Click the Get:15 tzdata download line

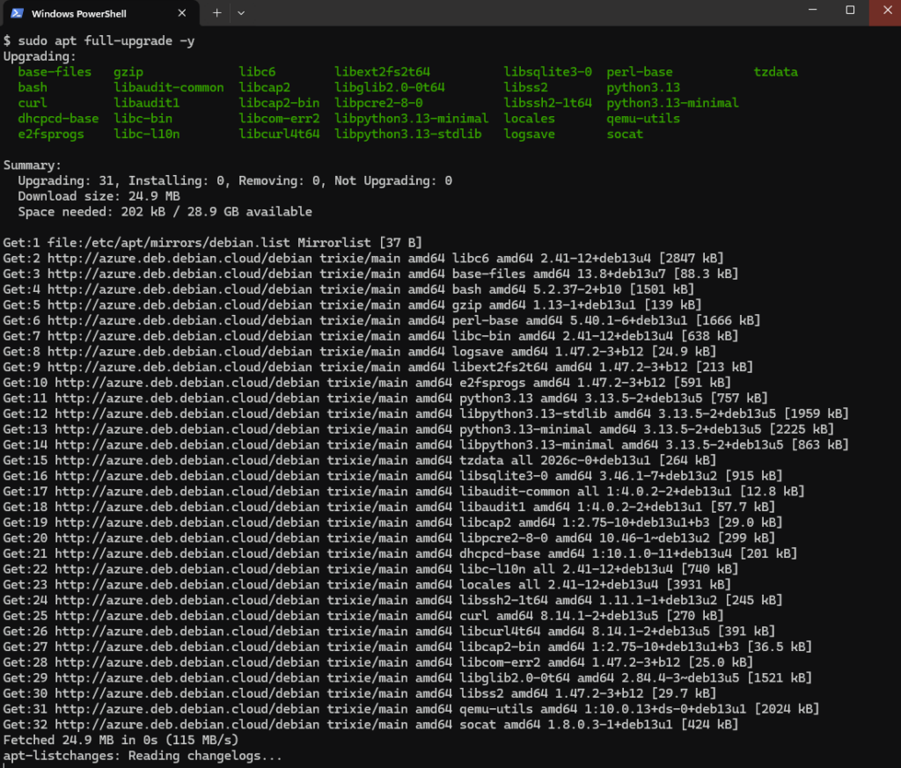point(360,461)
